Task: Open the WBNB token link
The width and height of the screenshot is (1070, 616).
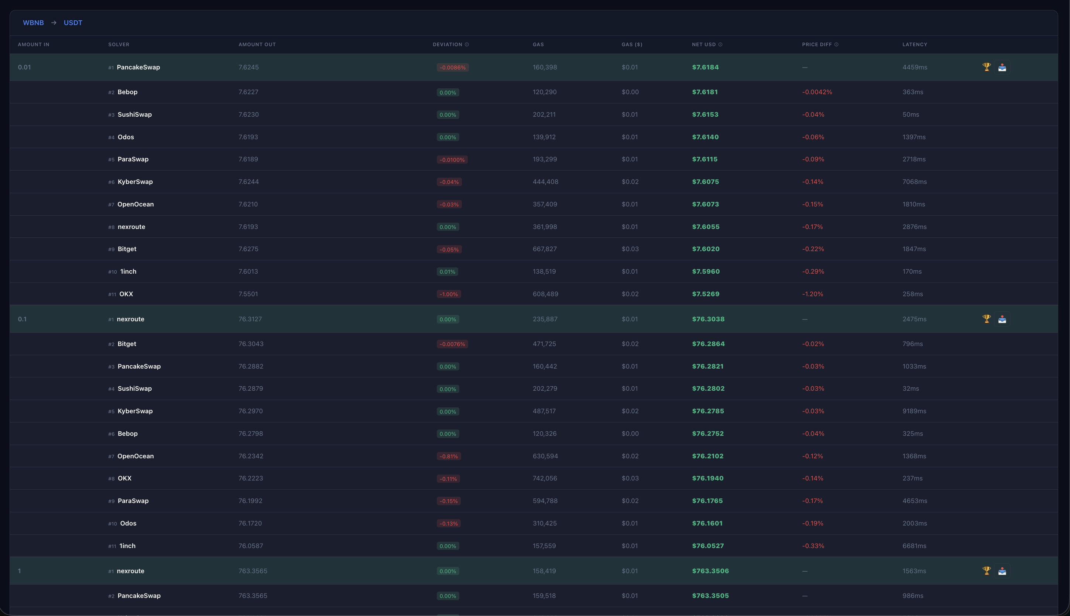Action: click(33, 23)
